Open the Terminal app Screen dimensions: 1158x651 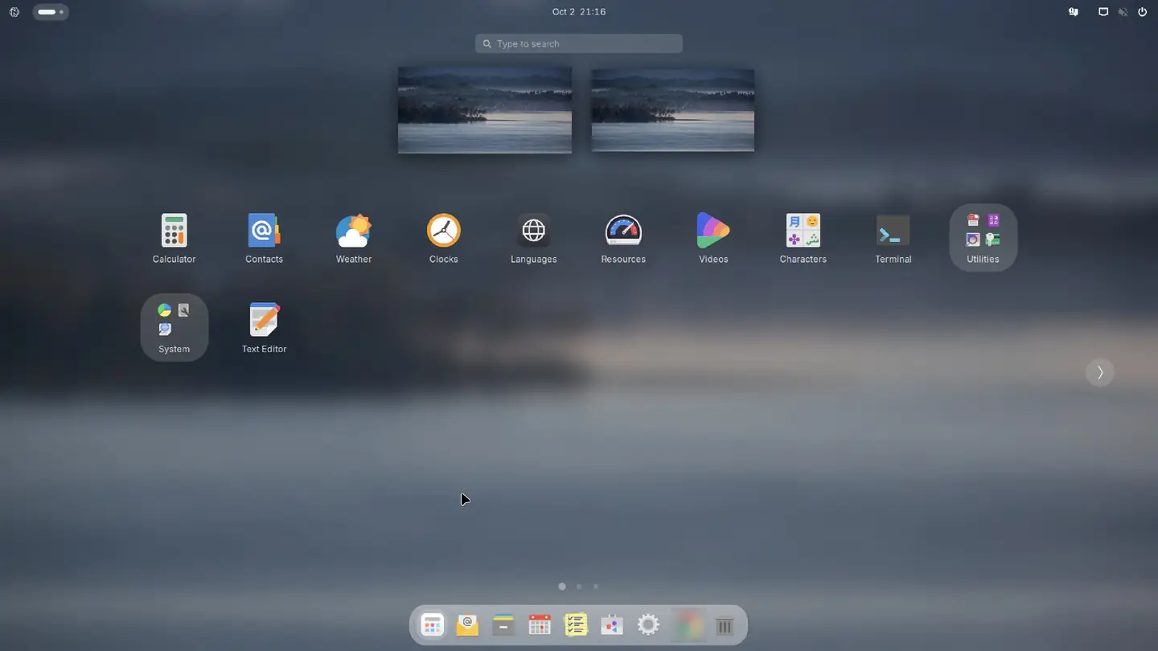pos(893,238)
